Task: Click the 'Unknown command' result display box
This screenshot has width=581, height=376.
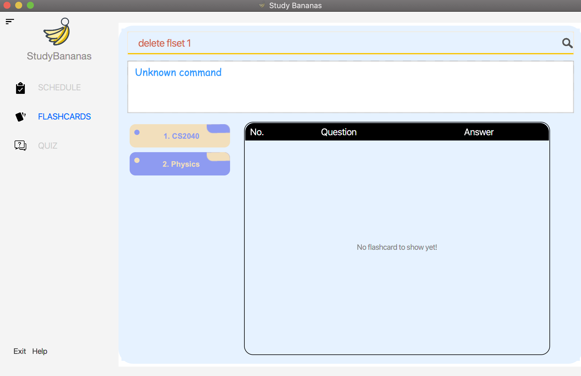Action: [x=350, y=87]
